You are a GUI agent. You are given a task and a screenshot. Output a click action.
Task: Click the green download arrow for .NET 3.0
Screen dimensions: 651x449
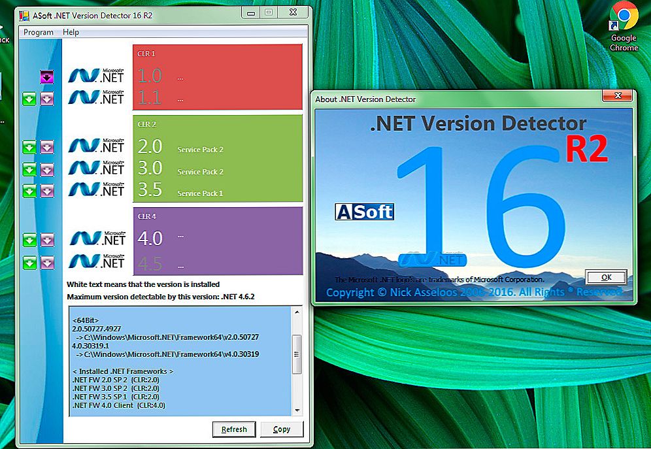pos(29,169)
